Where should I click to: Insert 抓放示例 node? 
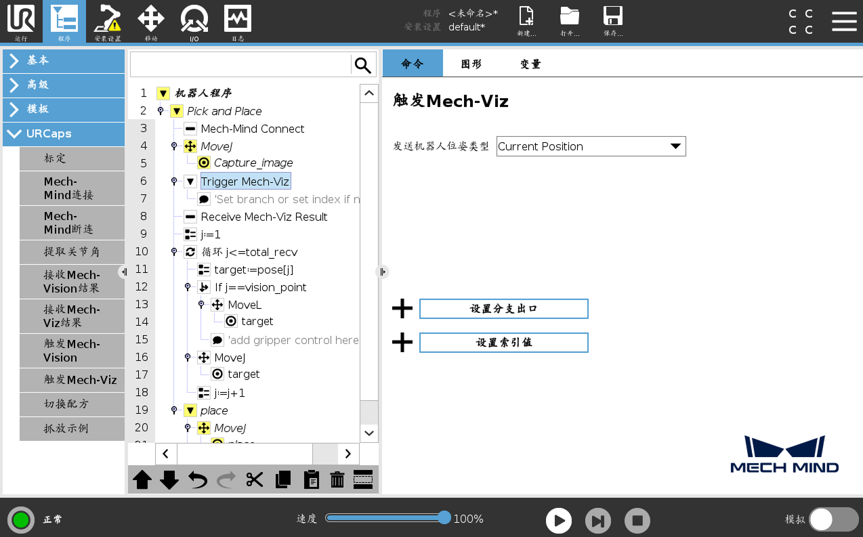pos(72,429)
